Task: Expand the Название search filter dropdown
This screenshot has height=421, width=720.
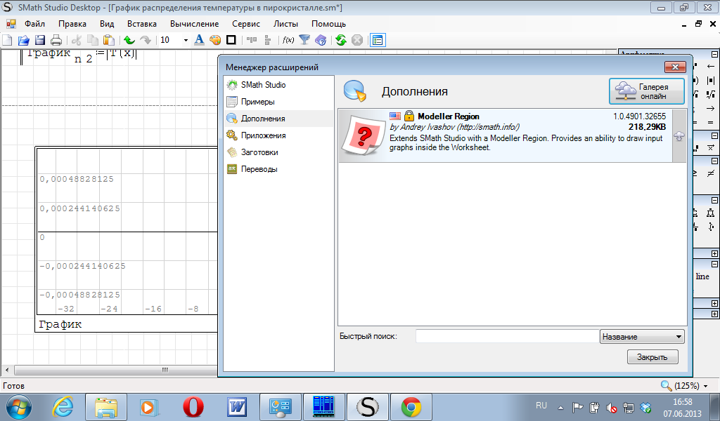Action: click(x=678, y=337)
